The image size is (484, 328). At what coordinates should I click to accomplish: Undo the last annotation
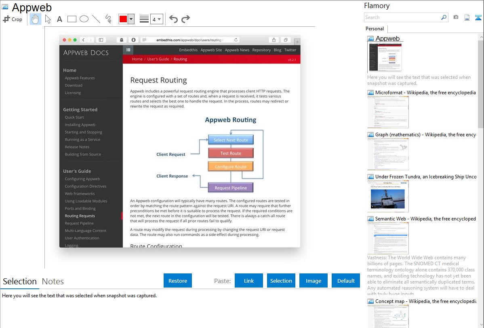(173, 19)
